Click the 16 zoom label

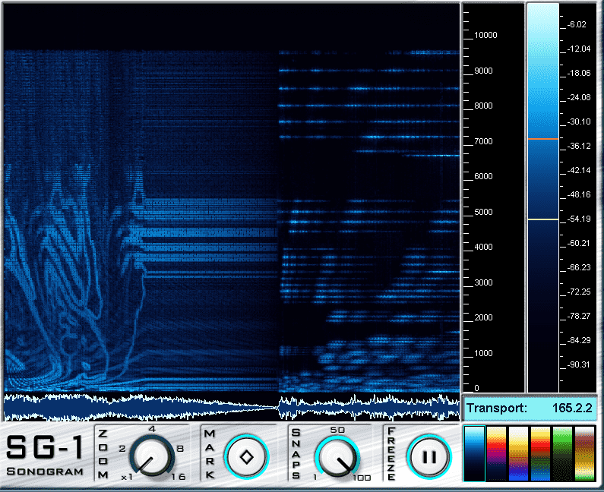point(179,477)
